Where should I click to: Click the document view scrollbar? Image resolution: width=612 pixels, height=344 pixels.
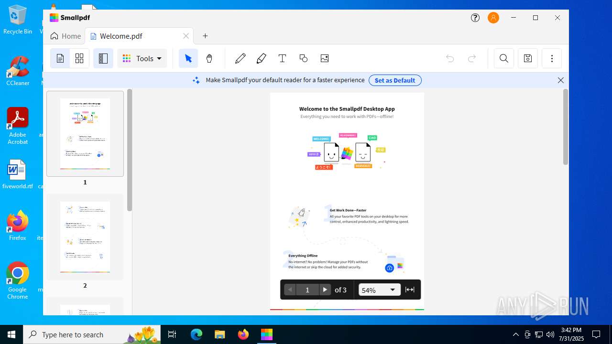(x=566, y=127)
